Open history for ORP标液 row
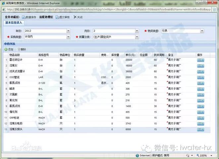Image resolution: width=219 pixels, height=159 pixels. coord(200,118)
